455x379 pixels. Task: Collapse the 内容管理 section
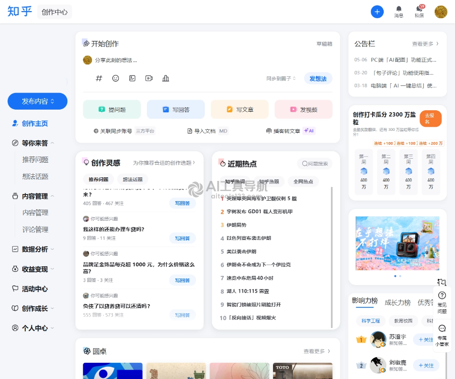click(53, 196)
